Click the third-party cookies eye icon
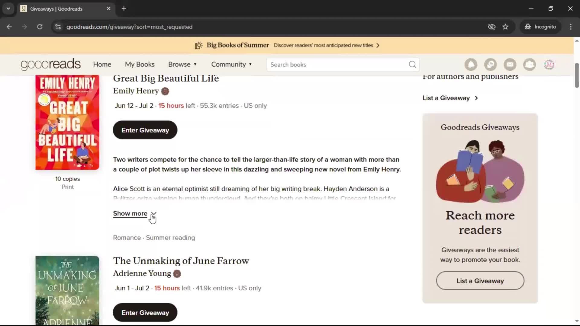580x326 pixels. coord(491,27)
